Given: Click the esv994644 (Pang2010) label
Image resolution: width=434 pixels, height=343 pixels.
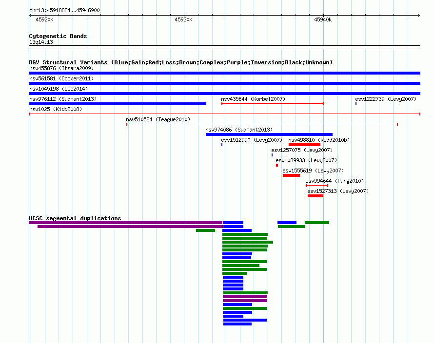Looking at the screenshot, I should coord(335,181).
